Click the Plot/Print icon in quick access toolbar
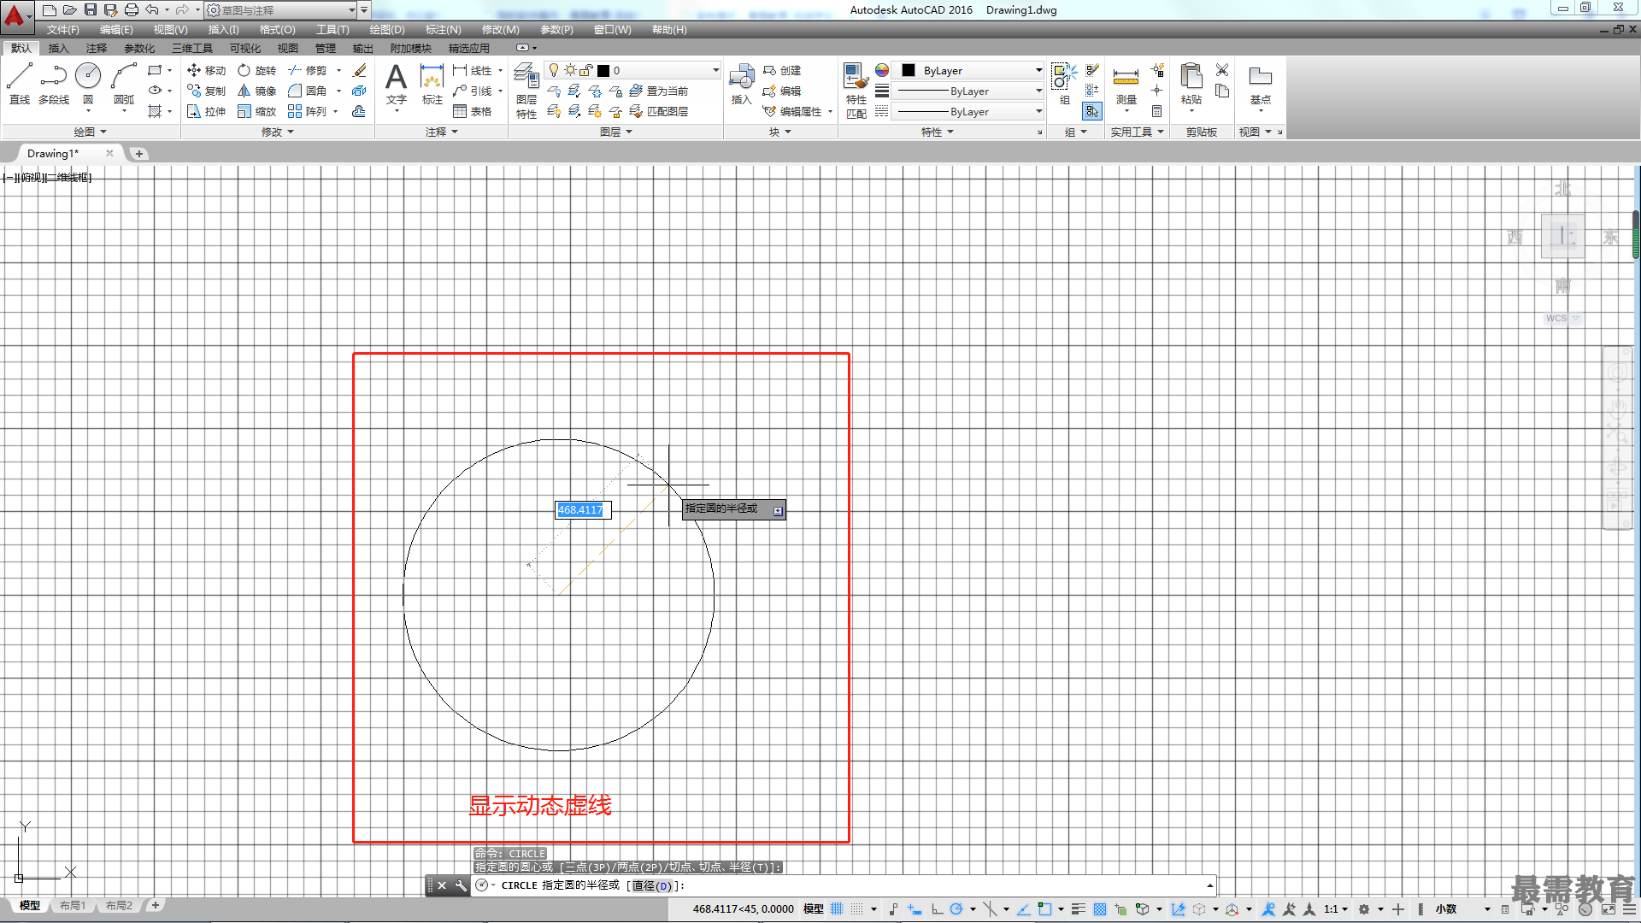Viewport: 1641px width, 923px height. point(131,9)
